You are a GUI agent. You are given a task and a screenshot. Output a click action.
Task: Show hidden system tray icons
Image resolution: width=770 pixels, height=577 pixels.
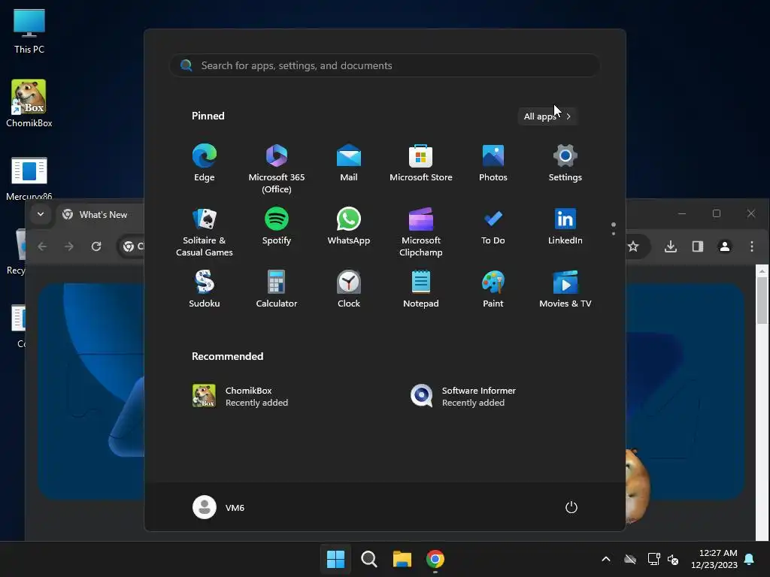click(606, 559)
